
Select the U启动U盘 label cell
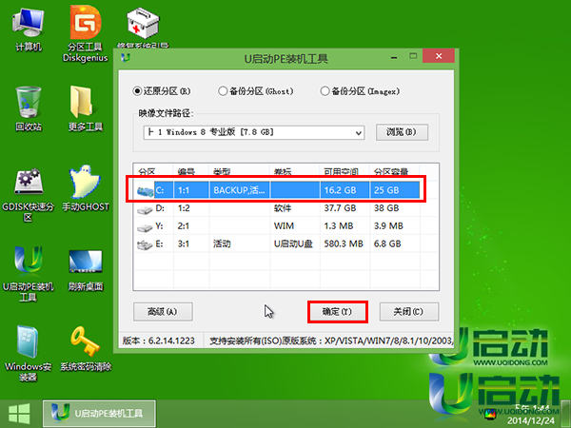tap(295, 243)
